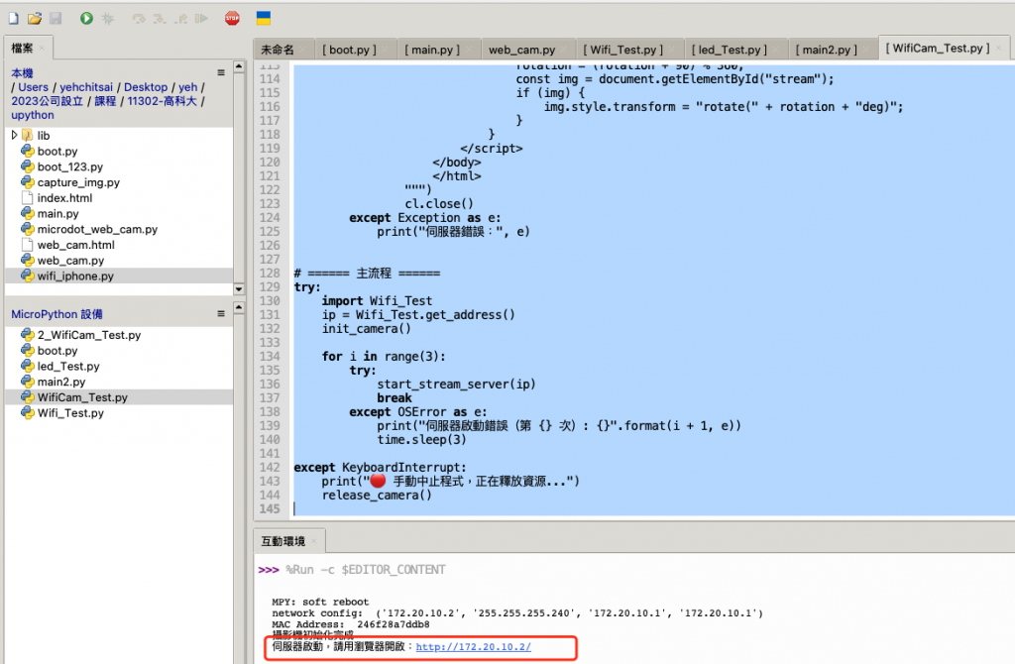This screenshot has width=1015, height=664.
Task: Click local files scrollbar down arrow
Action: click(239, 289)
